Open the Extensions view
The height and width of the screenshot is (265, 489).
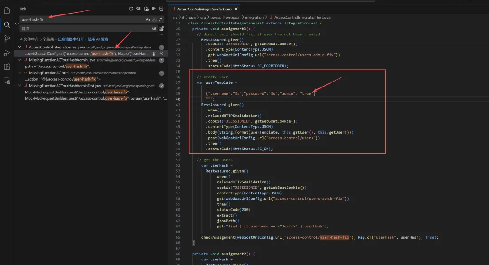(6, 67)
